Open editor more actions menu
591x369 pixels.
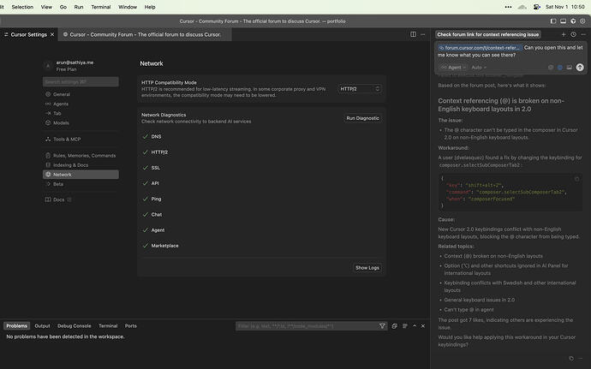422,34
